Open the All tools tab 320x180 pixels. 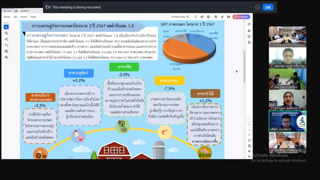7,17
